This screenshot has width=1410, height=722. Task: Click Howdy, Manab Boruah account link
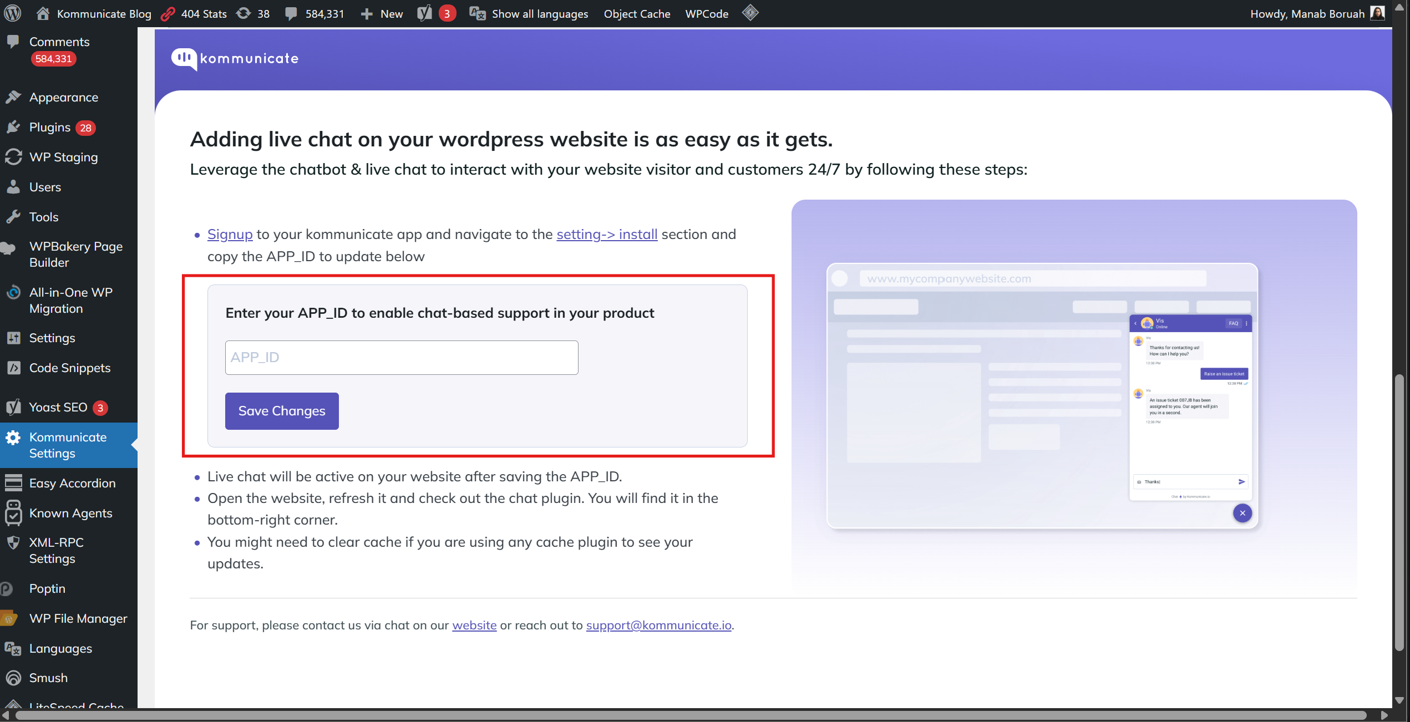click(1317, 14)
